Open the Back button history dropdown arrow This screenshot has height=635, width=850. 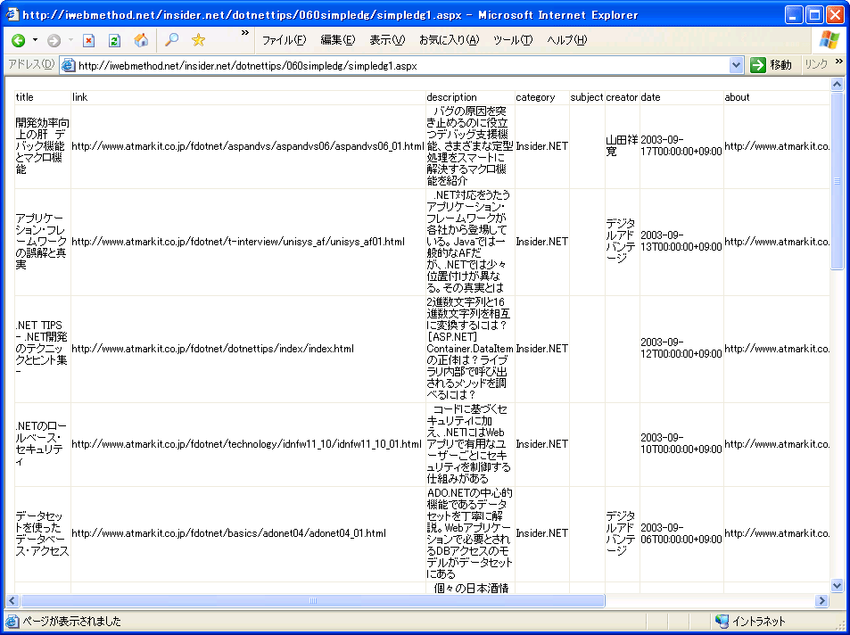click(36, 40)
